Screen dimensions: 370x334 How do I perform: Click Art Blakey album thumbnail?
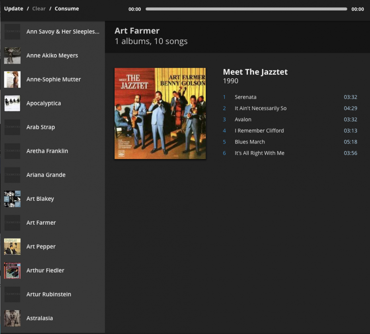coord(12,198)
